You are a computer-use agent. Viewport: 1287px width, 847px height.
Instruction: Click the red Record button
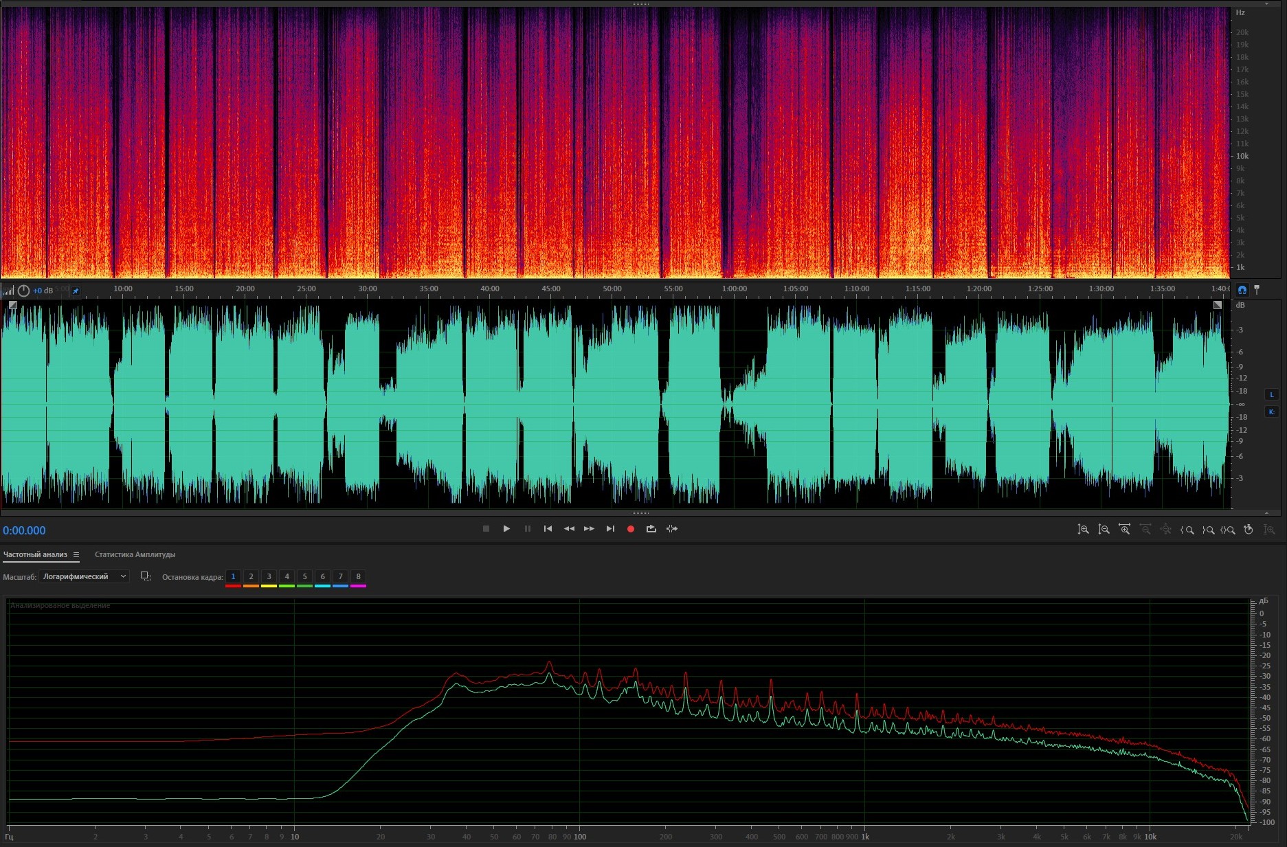coord(630,529)
